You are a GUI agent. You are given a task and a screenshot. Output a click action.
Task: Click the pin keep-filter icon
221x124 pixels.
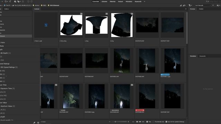click(34, 123)
